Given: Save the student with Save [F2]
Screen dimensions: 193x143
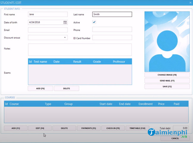Looking at the screenshot, I should pyautogui.click(x=167, y=86).
